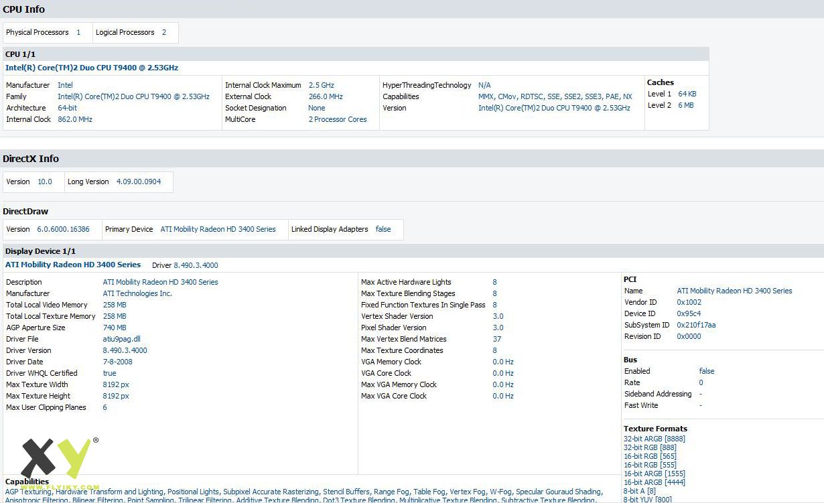This screenshot has width=824, height=503.
Task: Select the Architecture value "64-bit"
Action: point(67,108)
